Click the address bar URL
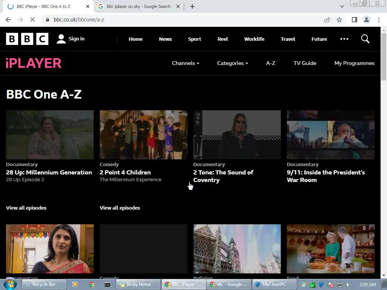 pos(79,20)
